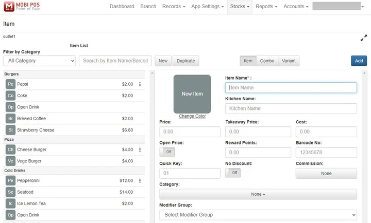Open the Reports menu
Image resolution: width=371 pixels, height=223 pixels.
coord(266,7)
